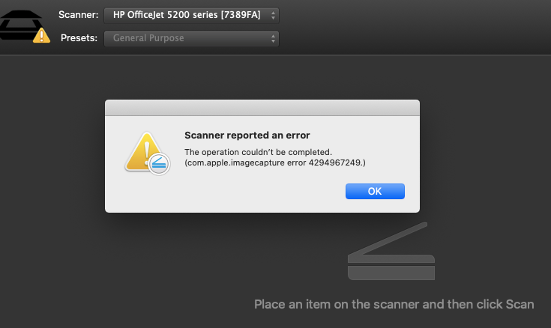Click the yellow warning badge on the scanner icon
The width and height of the screenshot is (551, 328).
[42, 34]
